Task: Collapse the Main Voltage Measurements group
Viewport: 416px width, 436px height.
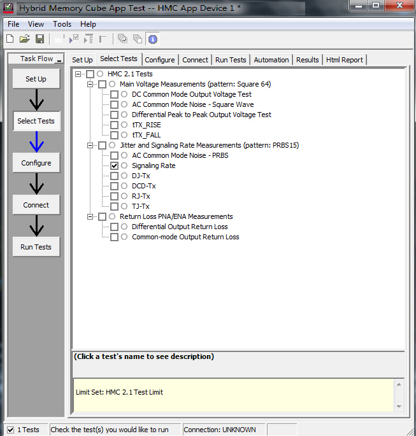Action: pyautogui.click(x=90, y=84)
